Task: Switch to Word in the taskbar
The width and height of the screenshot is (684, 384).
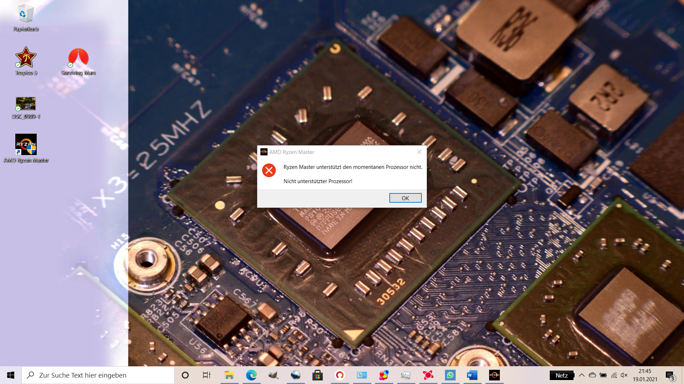Action: (472, 375)
